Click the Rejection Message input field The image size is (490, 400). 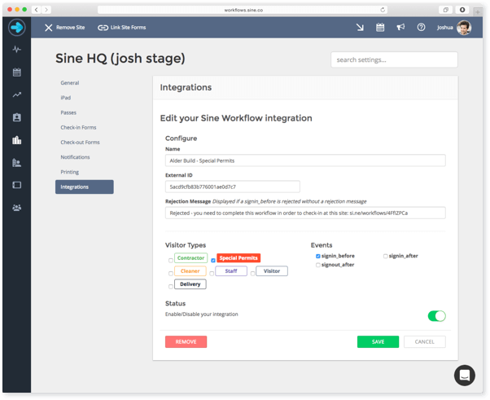(305, 213)
